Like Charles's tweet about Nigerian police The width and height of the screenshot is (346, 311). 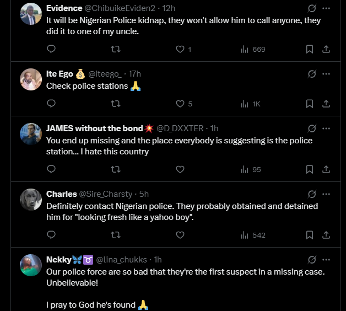point(180,235)
